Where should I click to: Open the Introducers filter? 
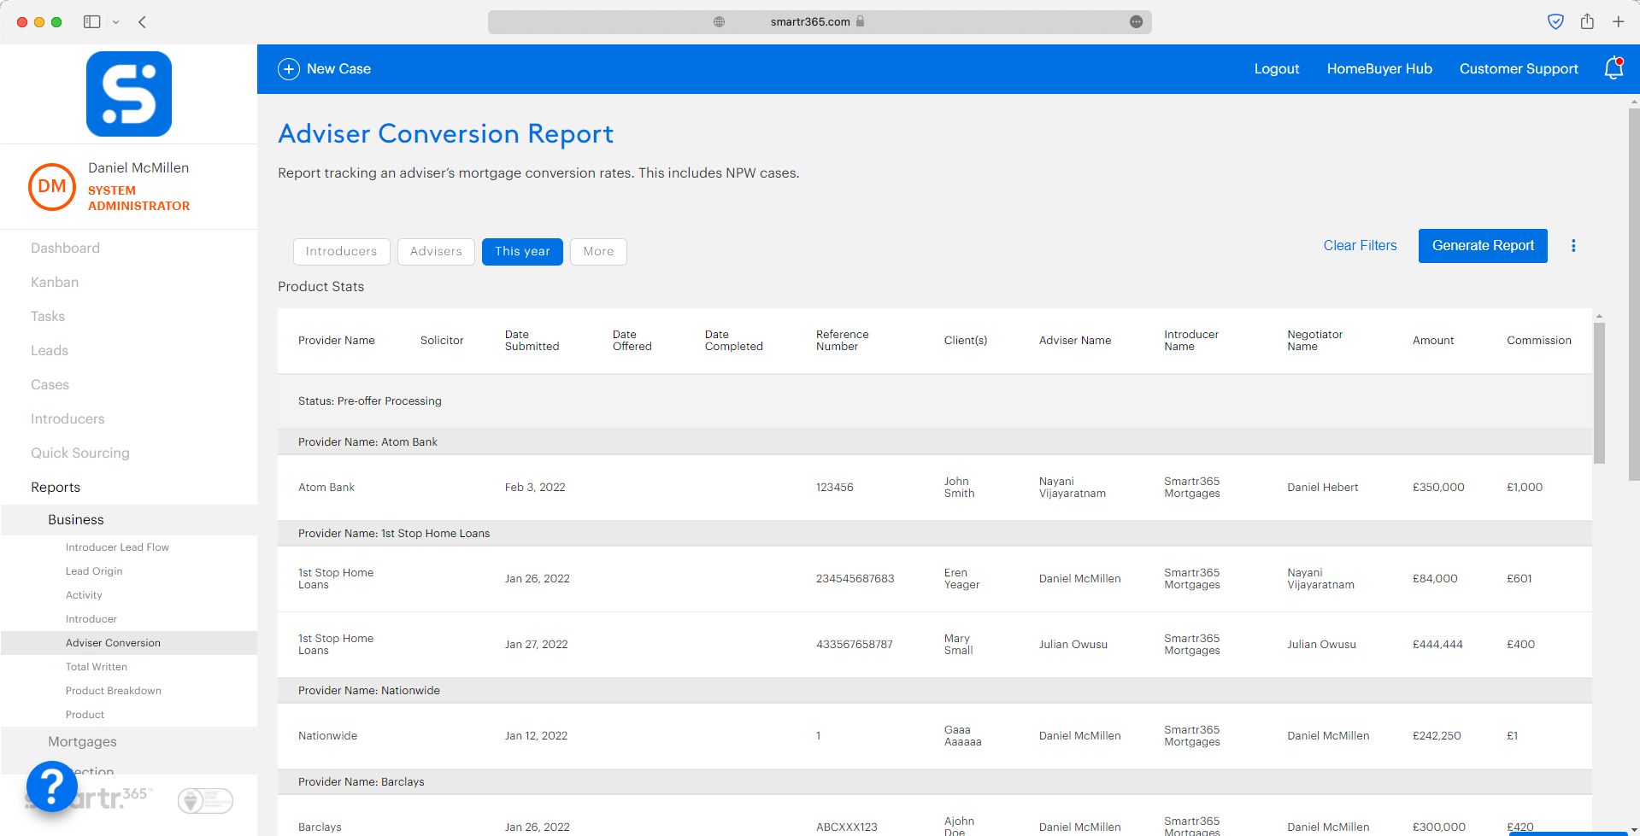[x=341, y=252]
